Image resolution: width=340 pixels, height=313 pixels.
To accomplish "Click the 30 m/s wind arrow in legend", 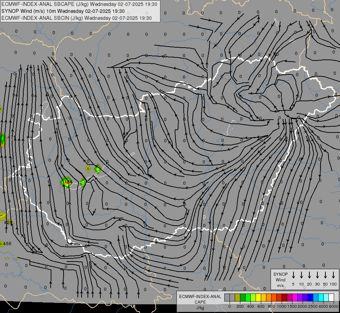I will click(x=317, y=275).
